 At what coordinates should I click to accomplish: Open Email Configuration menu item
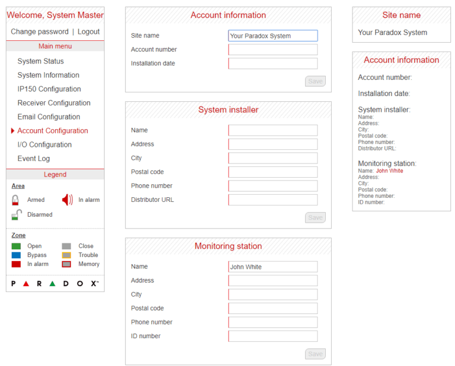pyautogui.click(x=49, y=117)
